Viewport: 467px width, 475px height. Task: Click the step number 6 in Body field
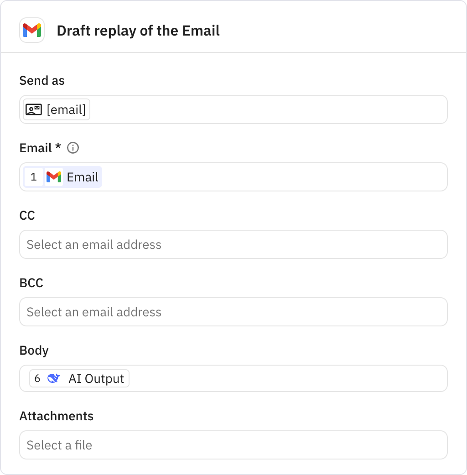coord(36,378)
